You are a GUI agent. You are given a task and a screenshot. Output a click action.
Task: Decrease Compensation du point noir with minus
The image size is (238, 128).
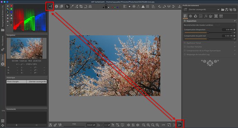pyautogui.click(x=231, y=36)
